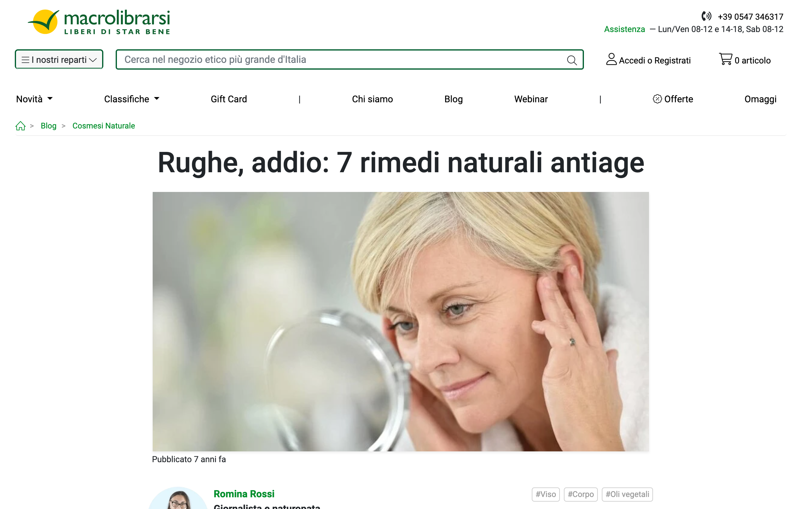Viewport: 802px width, 509px height.
Task: Open the Cosmesi Naturale breadcrumb link
Action: [x=104, y=126]
